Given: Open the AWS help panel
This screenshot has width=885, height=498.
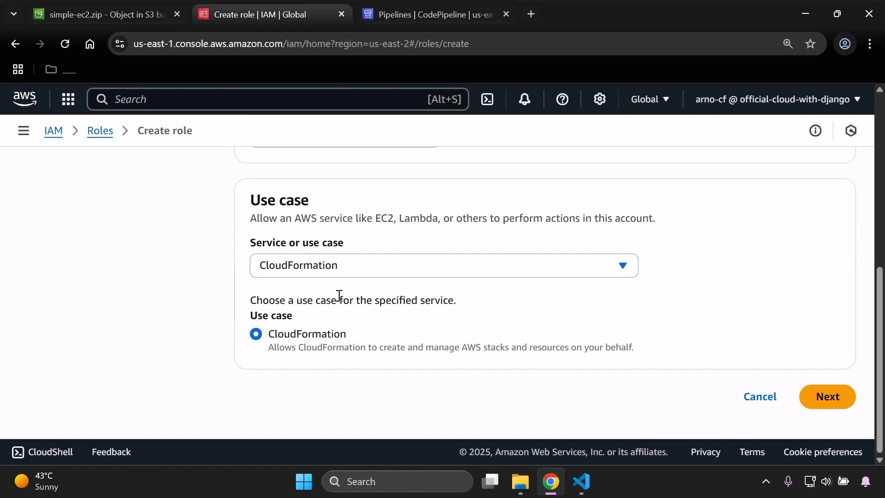Looking at the screenshot, I should 562,99.
